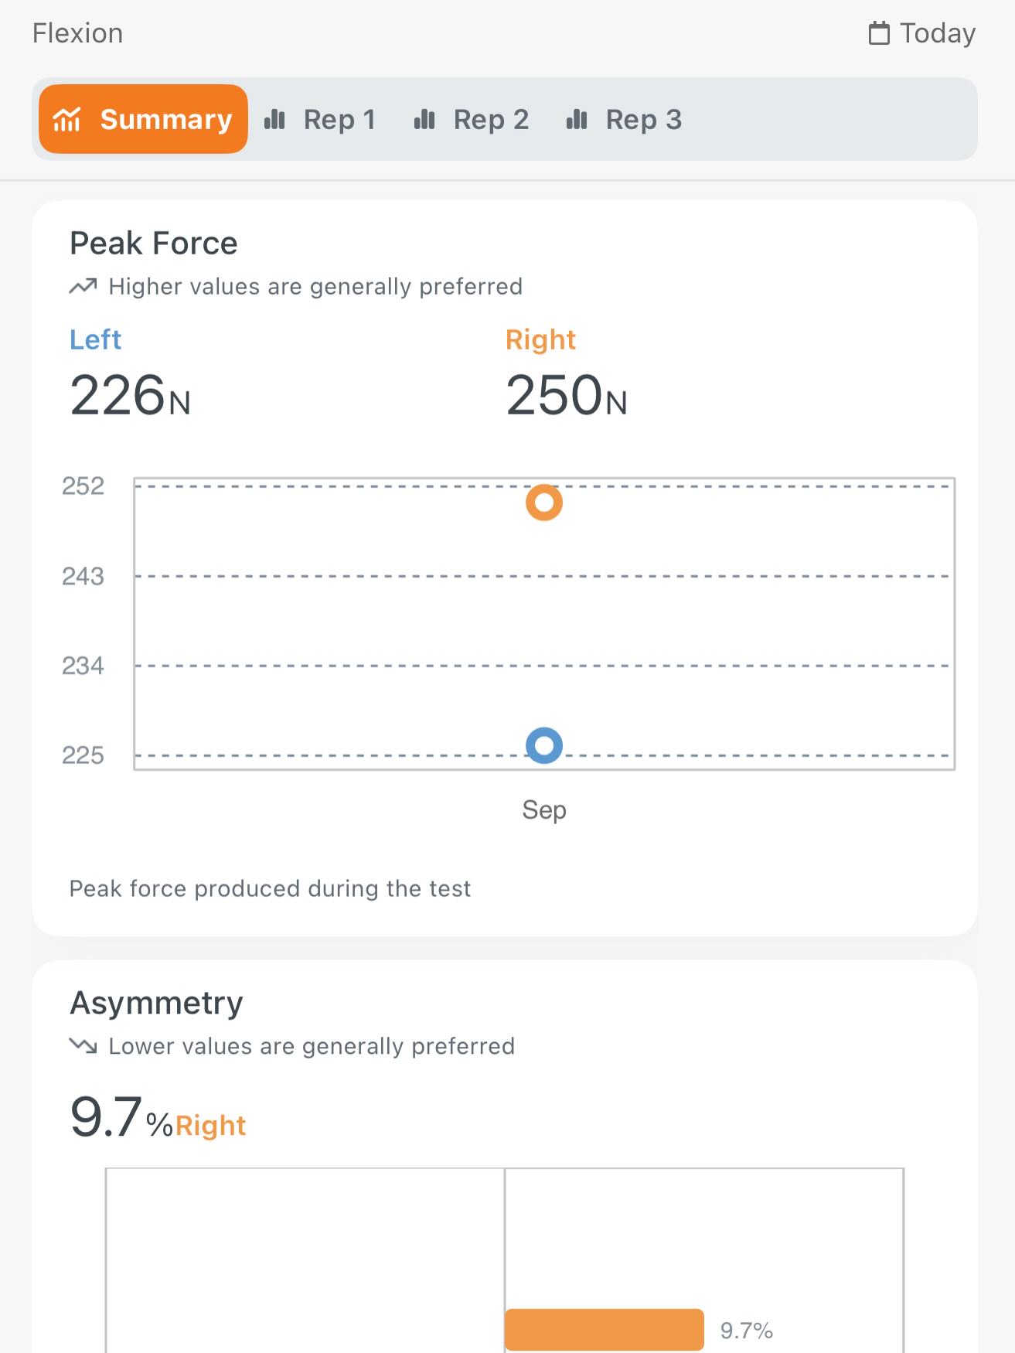Image resolution: width=1015 pixels, height=1353 pixels.
Task: Select the Summary chart icon
Action: coord(67,119)
